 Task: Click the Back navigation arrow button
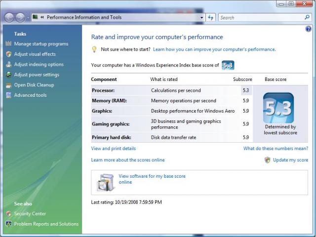(9, 18)
